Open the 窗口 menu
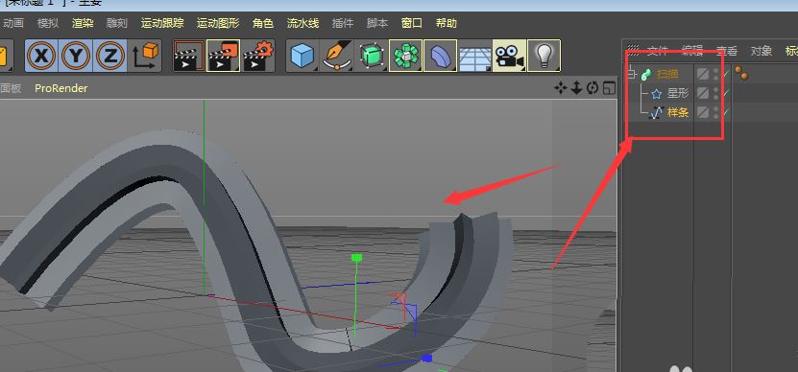Screen dimensions: 798x372 tap(412, 23)
